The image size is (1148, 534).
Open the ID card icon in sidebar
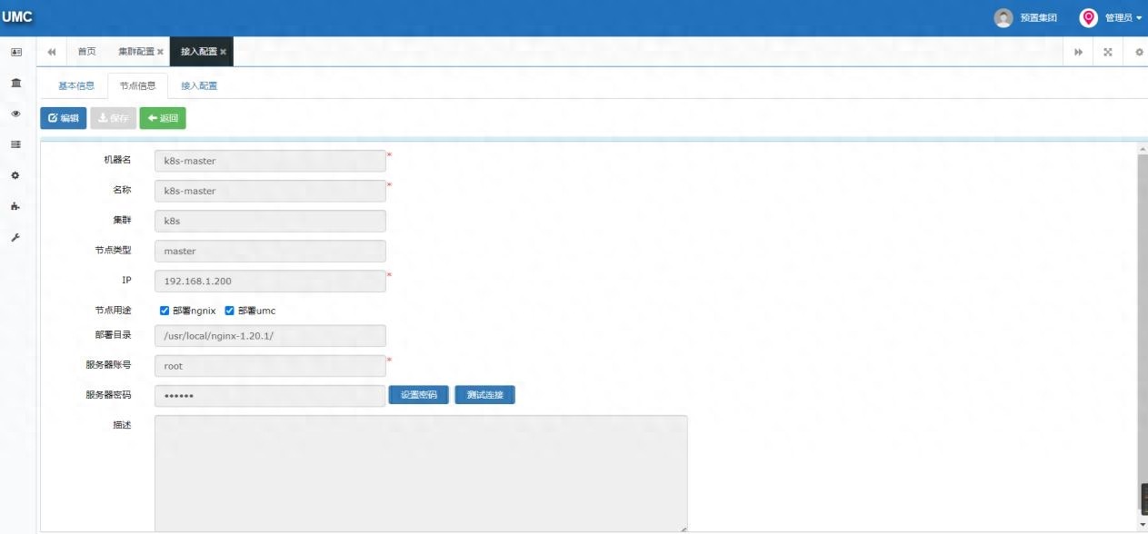point(15,53)
